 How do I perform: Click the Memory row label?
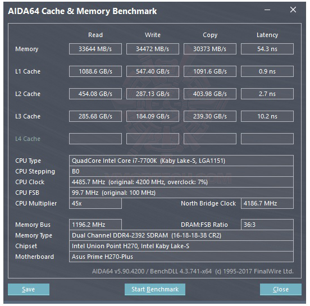coord(27,49)
